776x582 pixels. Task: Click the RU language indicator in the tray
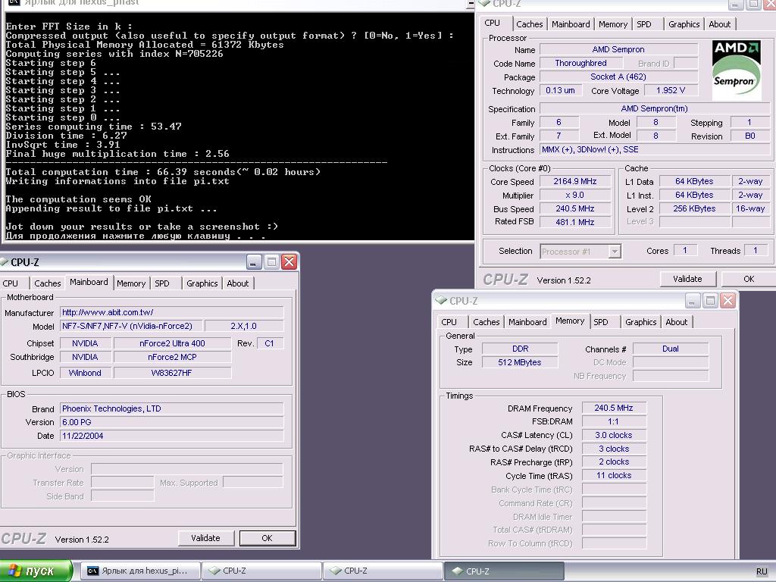coord(762,571)
